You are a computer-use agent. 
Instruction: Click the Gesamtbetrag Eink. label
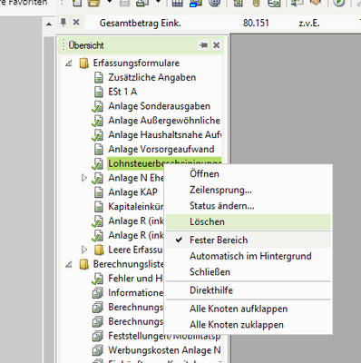[x=141, y=23]
